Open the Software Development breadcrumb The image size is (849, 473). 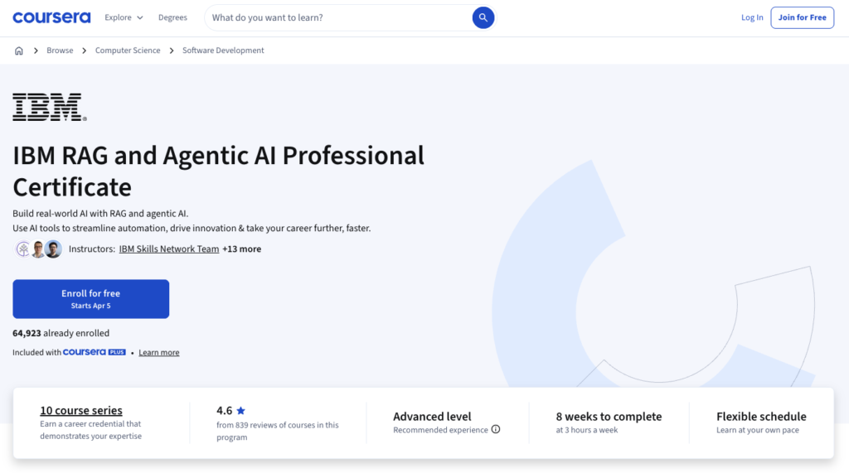click(x=223, y=51)
